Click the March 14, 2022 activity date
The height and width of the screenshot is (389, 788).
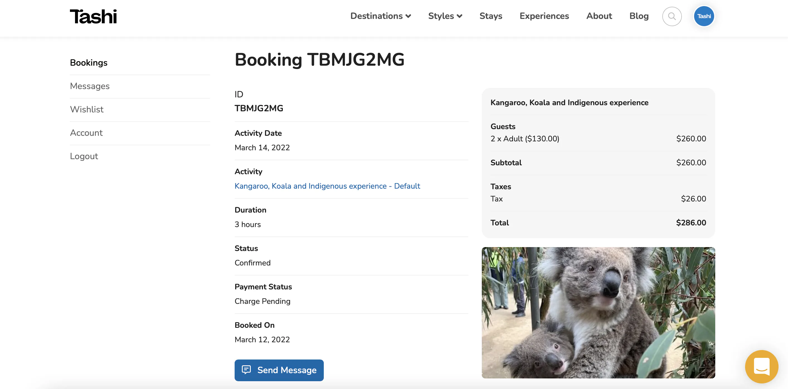coord(262,147)
